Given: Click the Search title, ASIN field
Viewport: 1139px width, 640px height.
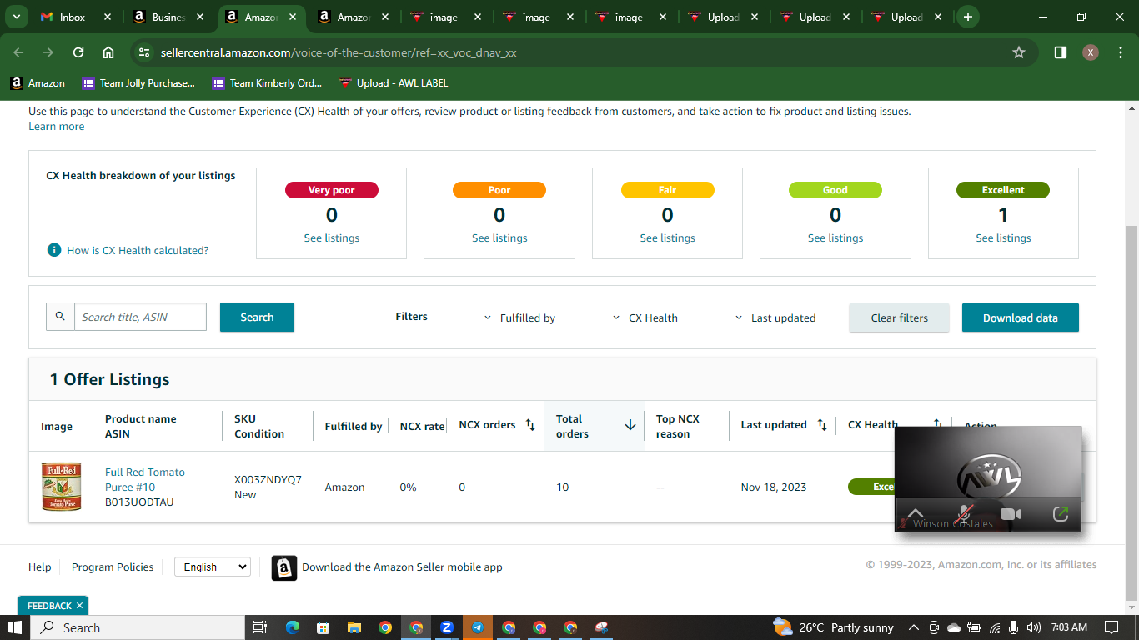Looking at the screenshot, I should 140,317.
